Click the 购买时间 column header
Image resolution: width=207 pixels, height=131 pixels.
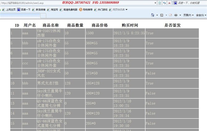tap(130, 25)
